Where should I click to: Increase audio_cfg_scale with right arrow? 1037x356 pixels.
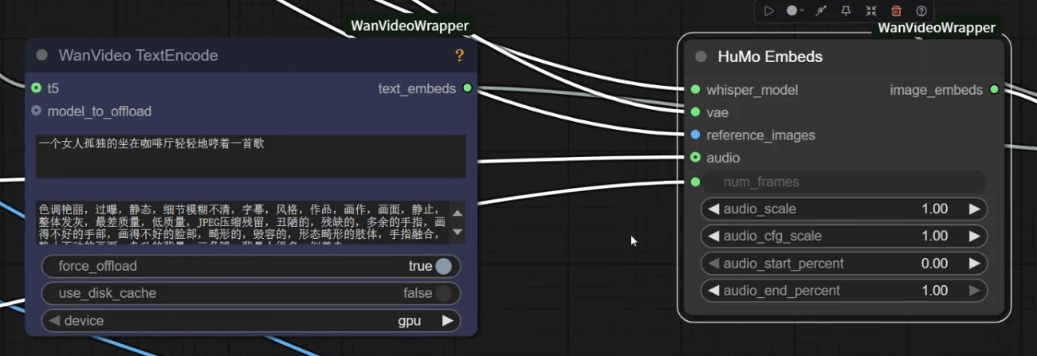point(974,236)
